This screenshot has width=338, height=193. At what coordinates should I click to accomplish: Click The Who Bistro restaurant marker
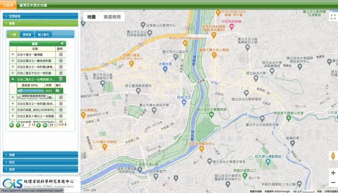tap(131, 64)
